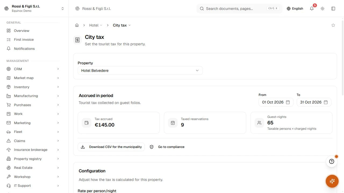This screenshot has height=193, width=344.
Task: Open the Work menu item
Action: [x=33, y=114]
